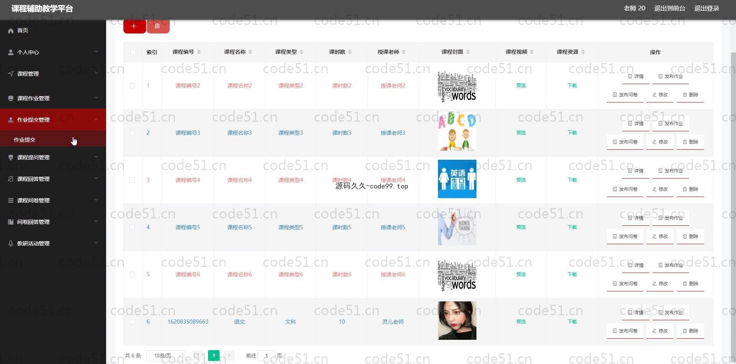Image resolution: width=736 pixels, height=364 pixels.
Task: Sort by 课程编号 column arrows
Action: pos(199,52)
